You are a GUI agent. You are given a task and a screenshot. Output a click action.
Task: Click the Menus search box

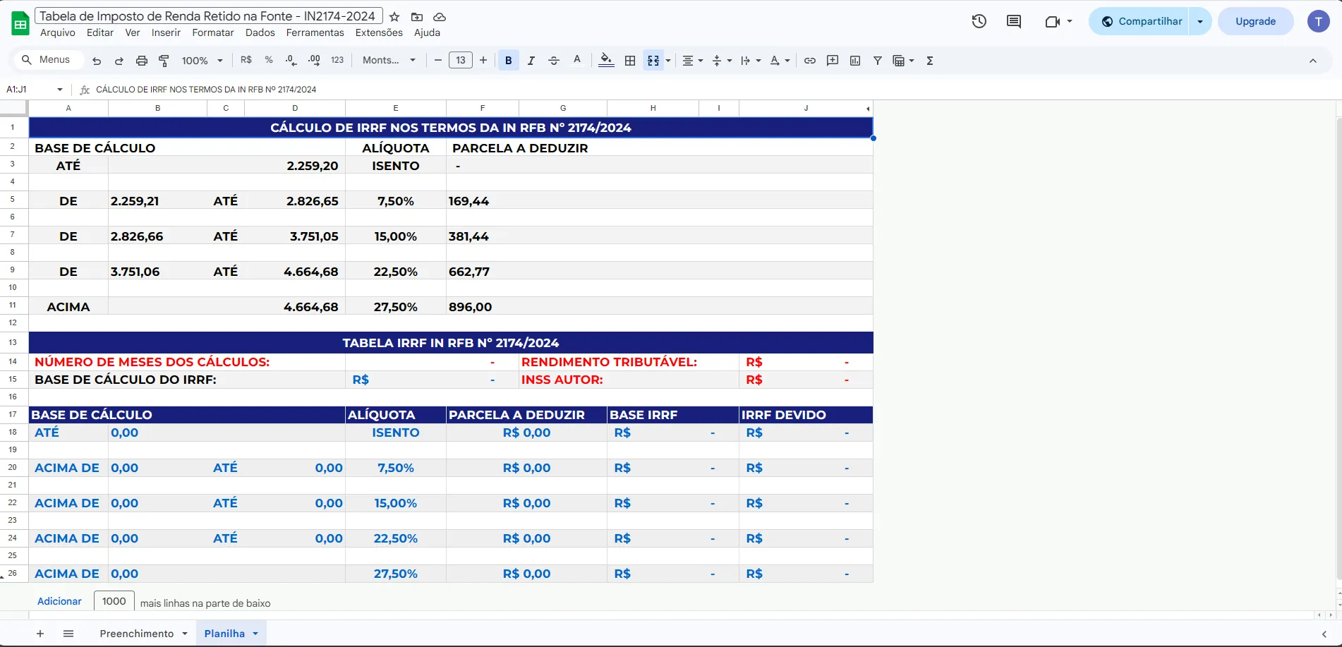pos(49,60)
